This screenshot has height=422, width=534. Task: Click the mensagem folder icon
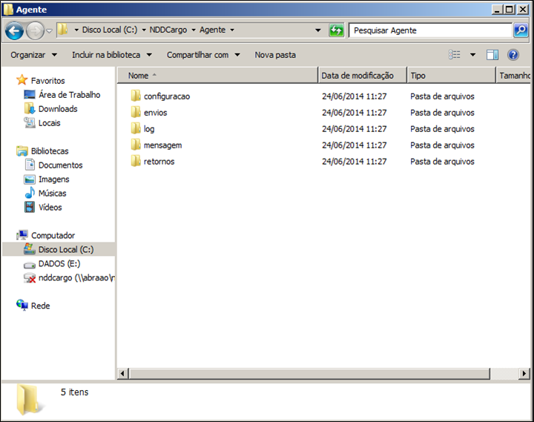[x=136, y=145]
